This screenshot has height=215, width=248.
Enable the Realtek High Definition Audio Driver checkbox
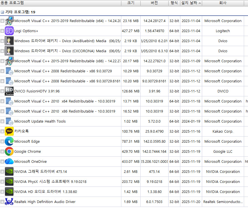[x=3, y=202]
